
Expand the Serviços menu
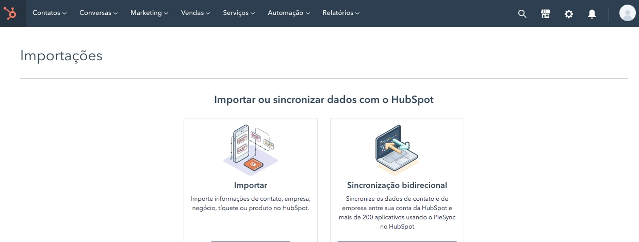239,13
